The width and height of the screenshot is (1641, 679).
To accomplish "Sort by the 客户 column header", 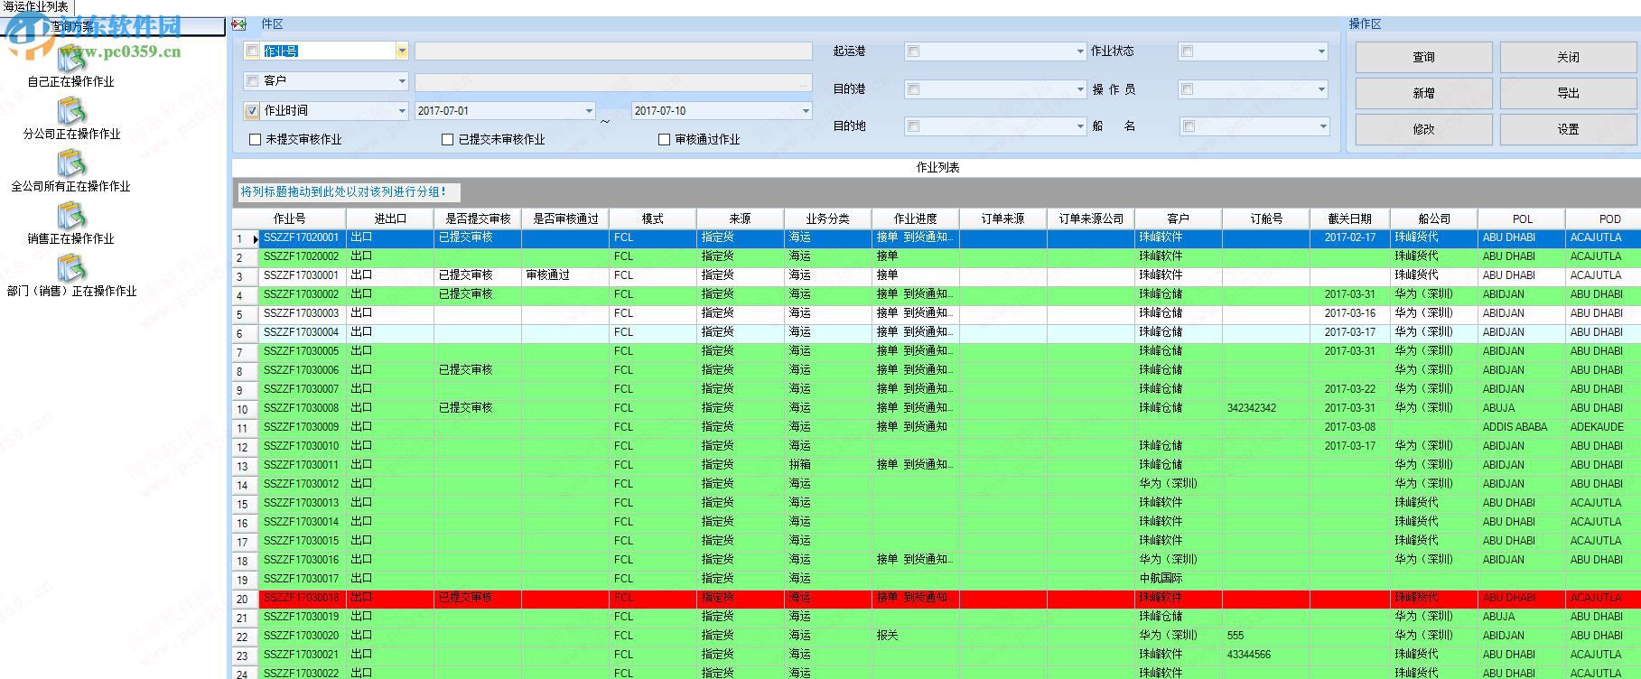I will click(x=1178, y=219).
